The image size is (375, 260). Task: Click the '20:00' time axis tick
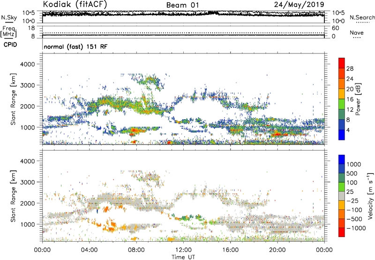[x=277, y=250]
